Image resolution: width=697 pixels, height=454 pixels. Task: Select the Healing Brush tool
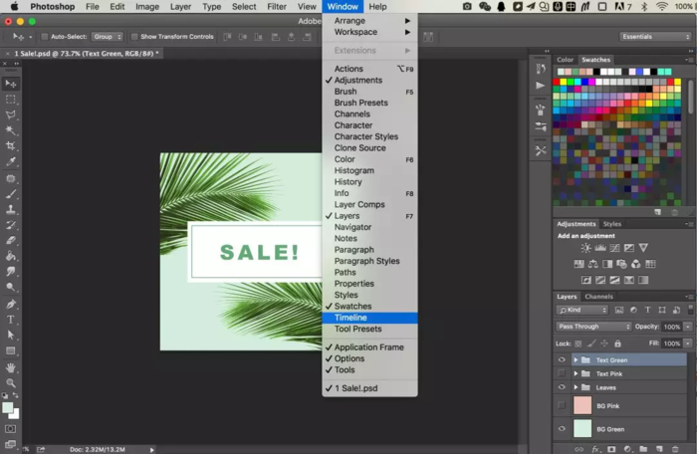[x=11, y=178]
